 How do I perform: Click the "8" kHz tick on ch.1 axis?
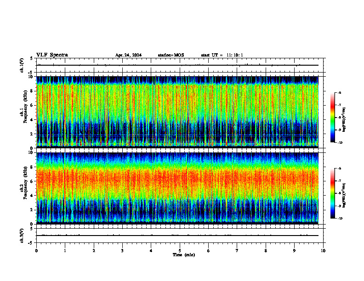pos(32,91)
